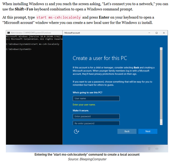Image resolution: width=171 pixels, height=163 pixels.
Task: Click the accessibility icon in the taskbar strip
Action: (149, 149)
